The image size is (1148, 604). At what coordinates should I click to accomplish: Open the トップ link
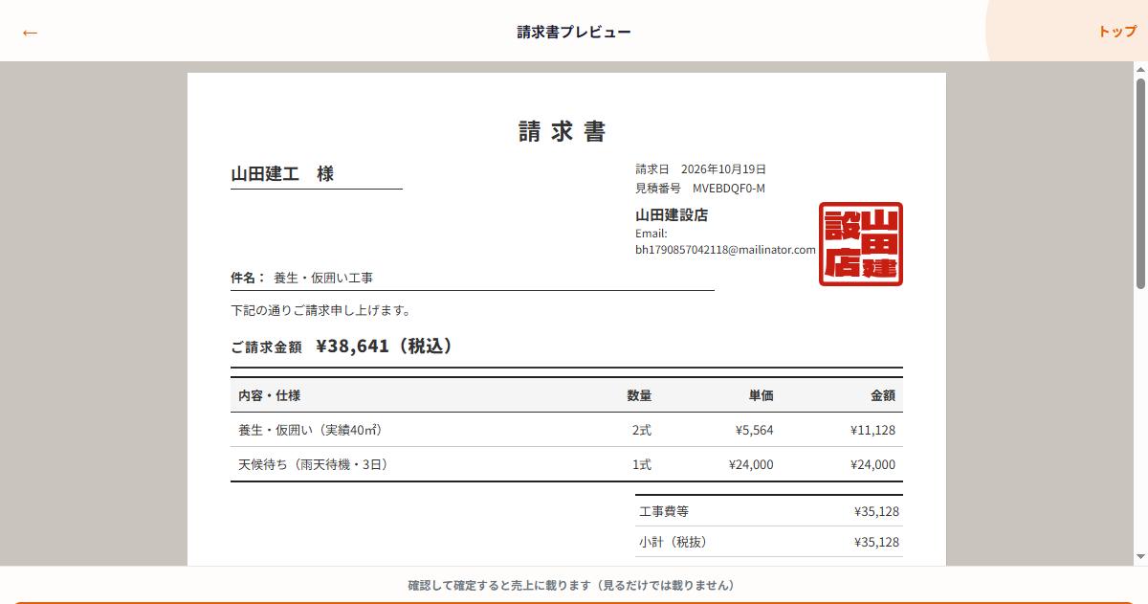[x=1117, y=32]
